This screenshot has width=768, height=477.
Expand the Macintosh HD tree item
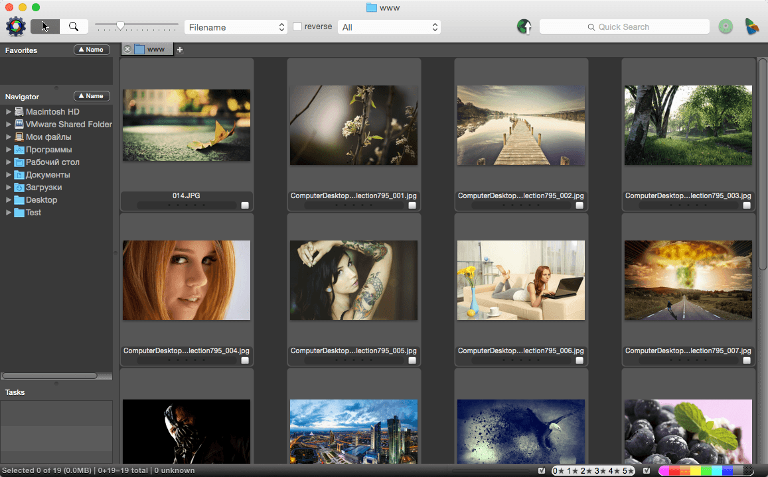click(8, 111)
